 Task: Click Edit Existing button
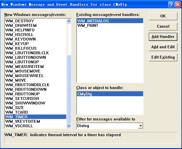tap(163, 57)
